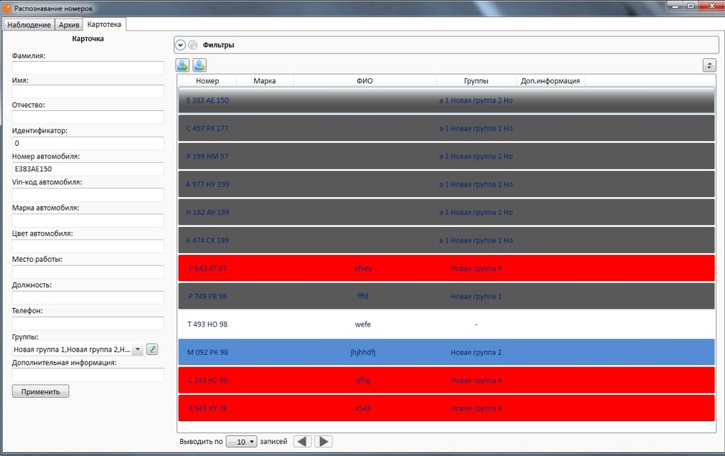The image size is (725, 456).
Task: Go to previous page arrow
Action: pos(303,441)
